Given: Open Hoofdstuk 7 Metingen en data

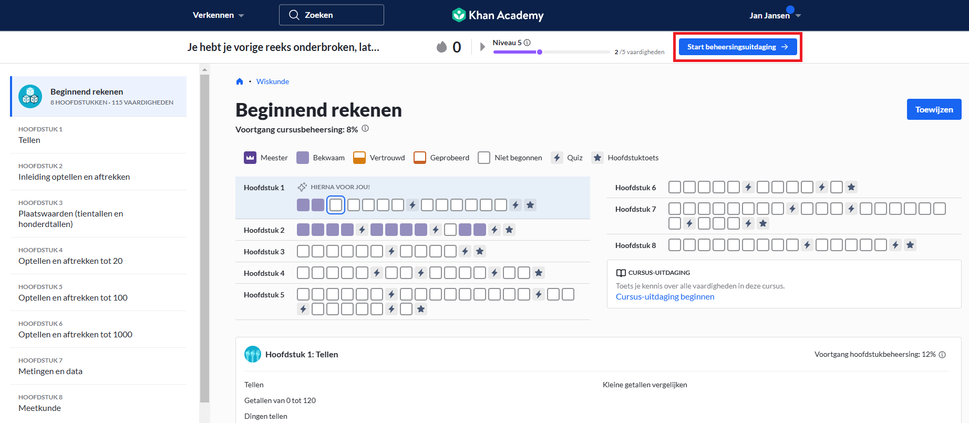Looking at the screenshot, I should point(98,366).
